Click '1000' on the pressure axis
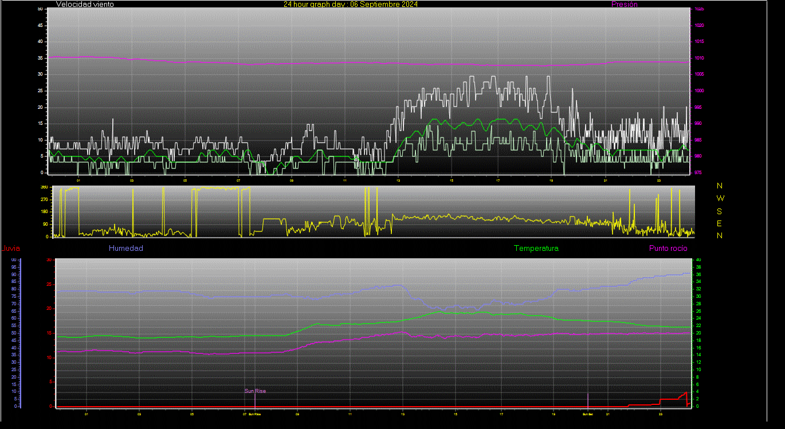This screenshot has height=429, width=785. [x=698, y=90]
